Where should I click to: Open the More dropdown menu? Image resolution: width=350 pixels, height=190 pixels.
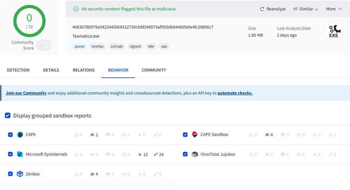[x=334, y=9]
